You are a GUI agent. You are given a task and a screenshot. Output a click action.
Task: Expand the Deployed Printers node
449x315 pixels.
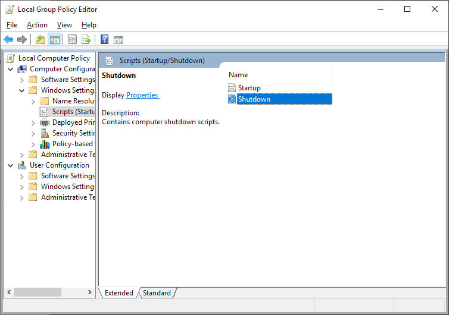(x=33, y=123)
